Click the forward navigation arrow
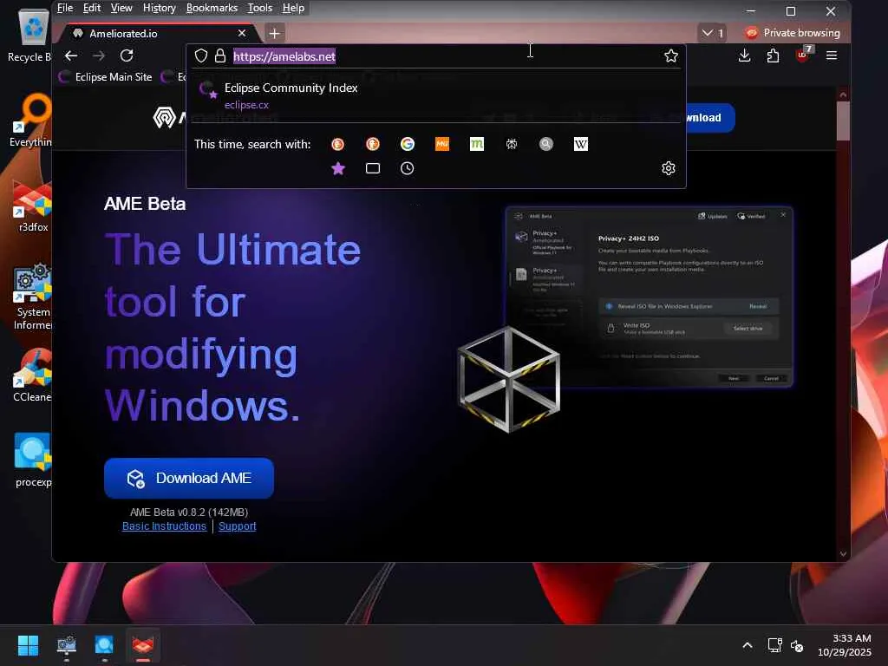Screen dimensions: 888x666 coord(99,55)
